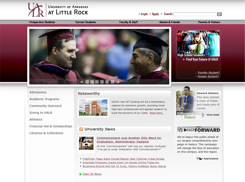Image resolution: width=245 pixels, height=182 pixels.
Task: Open Byzantine Empire Will Fall story
Action: (x=124, y=166)
